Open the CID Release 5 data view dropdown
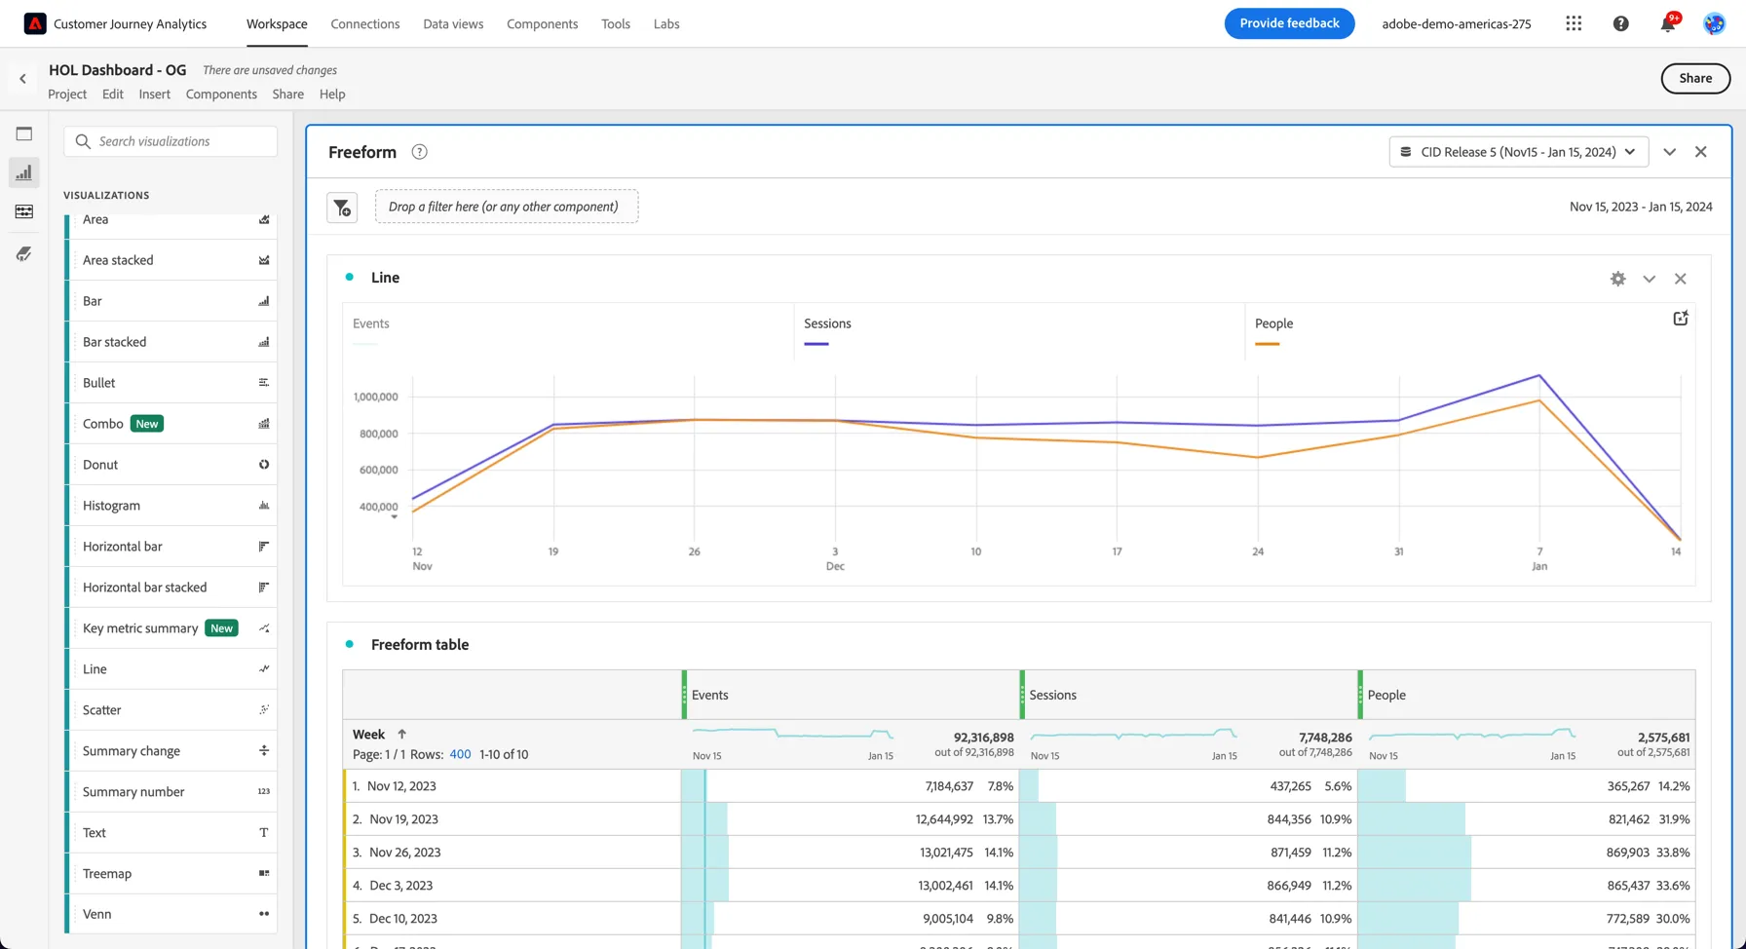The height and width of the screenshot is (949, 1746). click(x=1519, y=152)
